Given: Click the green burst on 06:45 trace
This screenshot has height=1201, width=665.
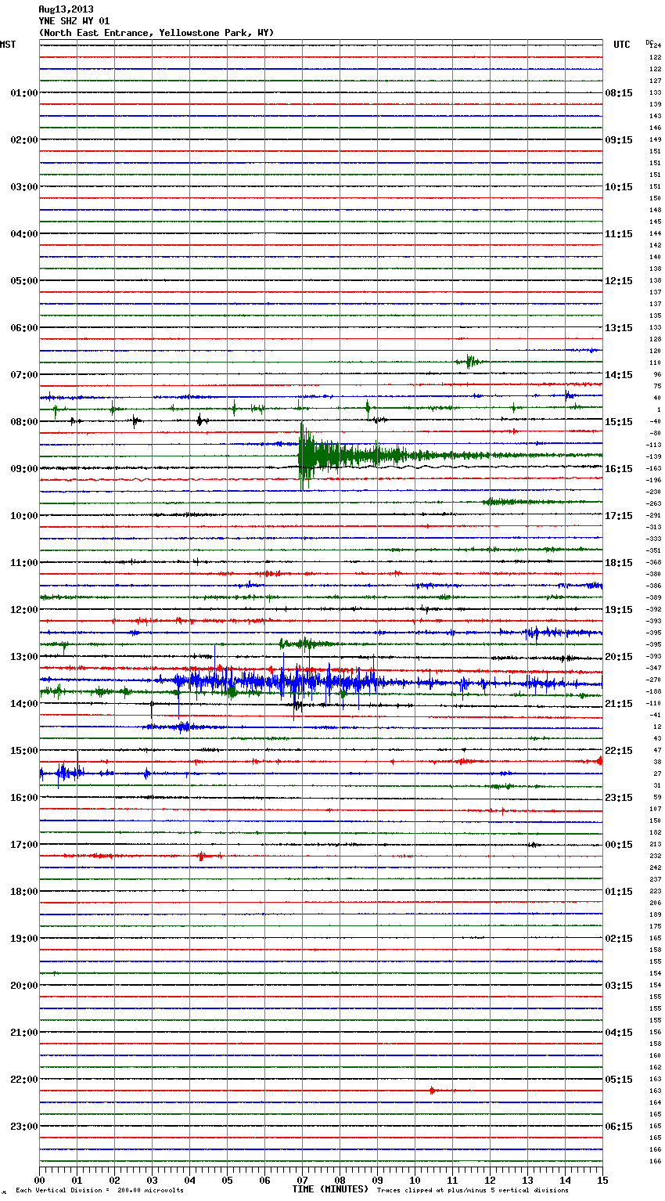Looking at the screenshot, I should [x=469, y=362].
